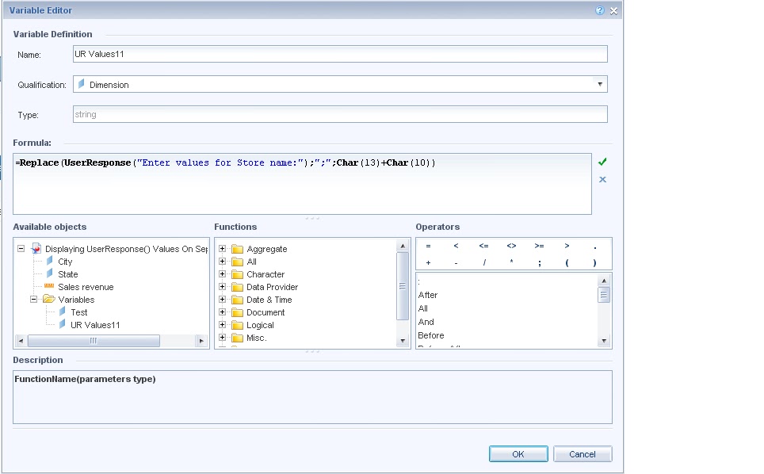Select "And" from the operators list
764x474 pixels.
(426, 322)
